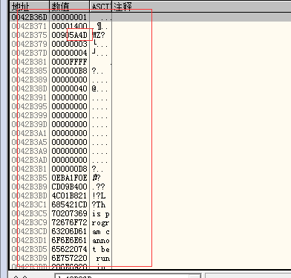Click the value 6E757220
291x278 pixels.
[69, 258]
